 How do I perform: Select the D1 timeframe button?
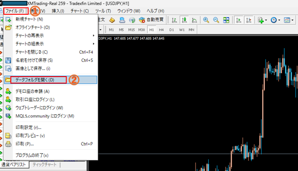[x=172, y=30]
